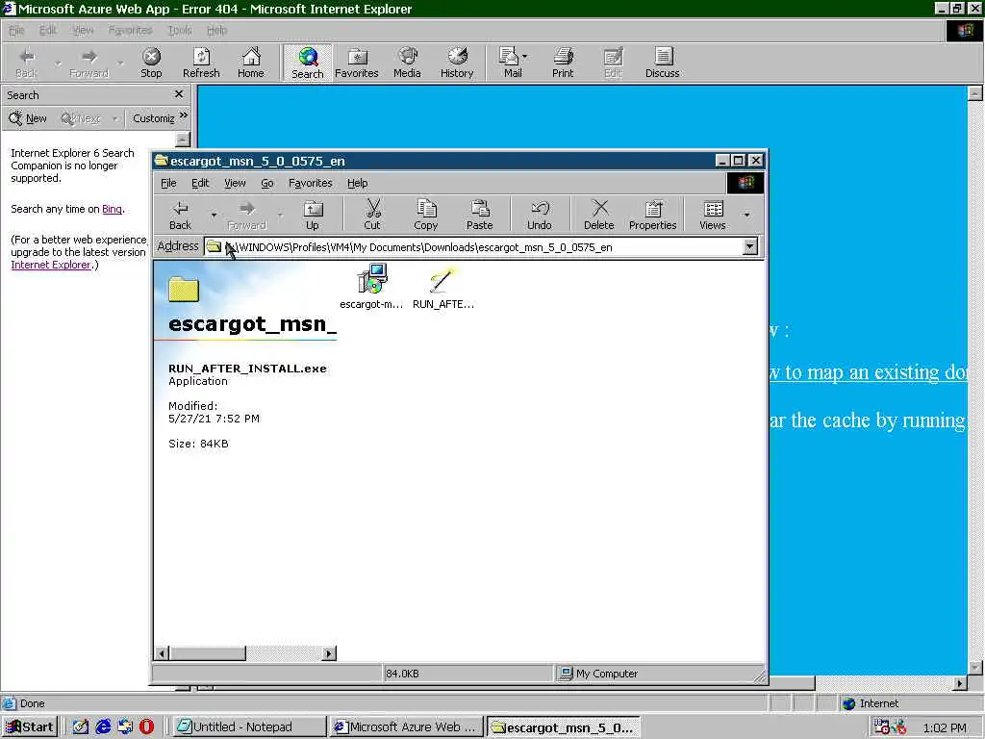Click Stop icon in Internet Explorer toolbar
This screenshot has height=739, width=985.
[x=151, y=63]
